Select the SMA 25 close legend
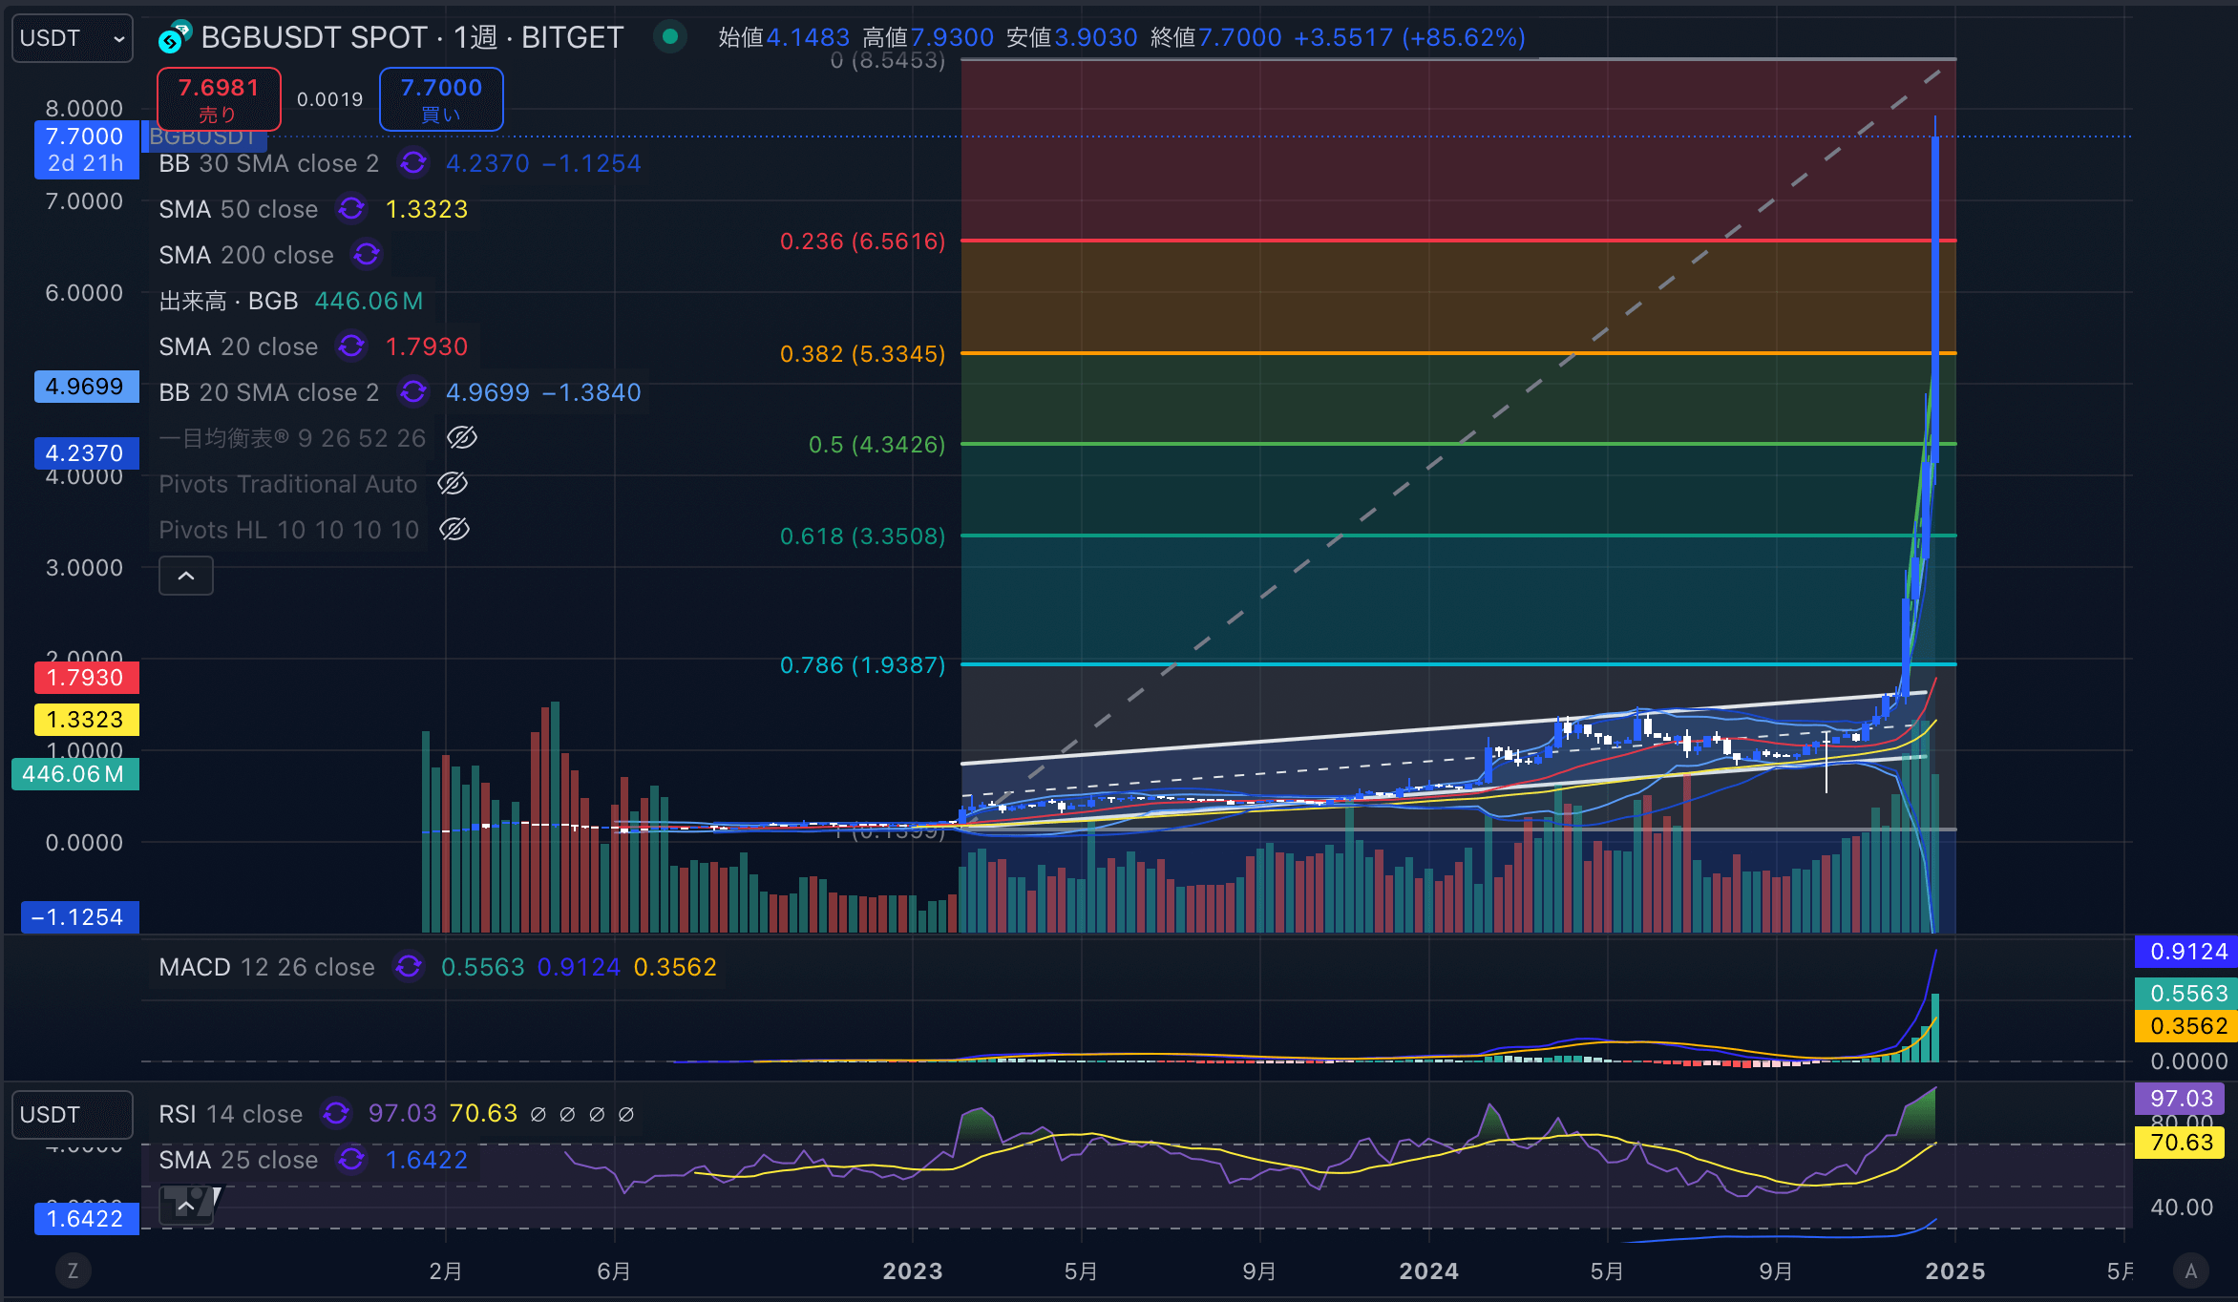 (239, 1160)
